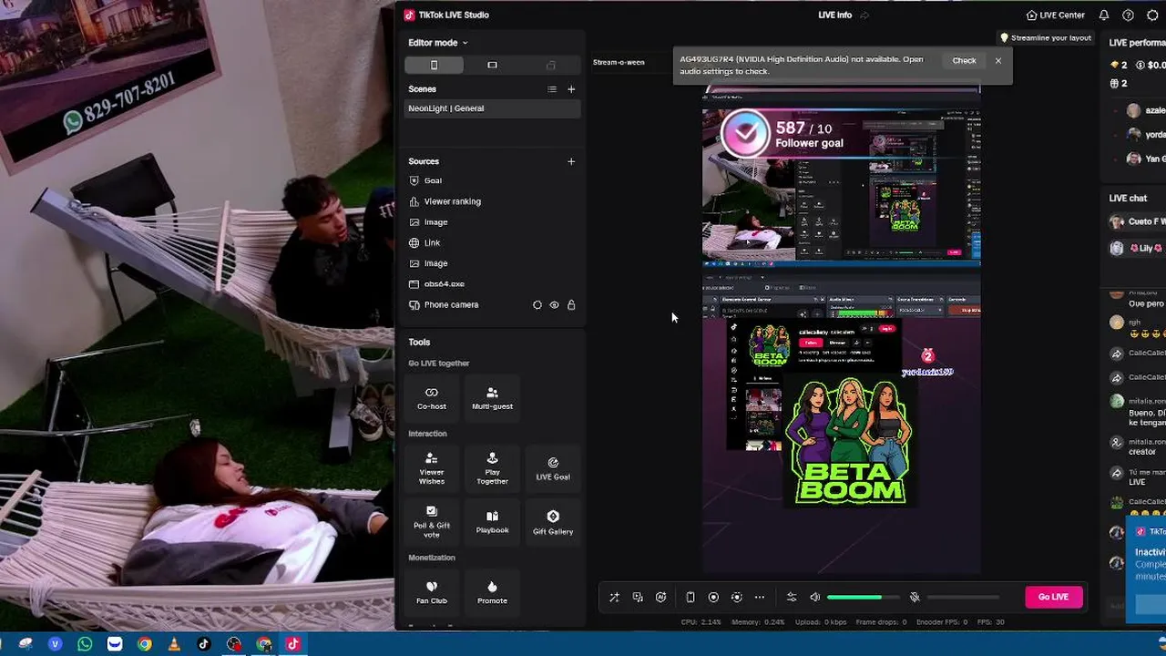Screen dimensions: 1166x656
Task: Open the Gift Gallery tool
Action: tap(553, 522)
